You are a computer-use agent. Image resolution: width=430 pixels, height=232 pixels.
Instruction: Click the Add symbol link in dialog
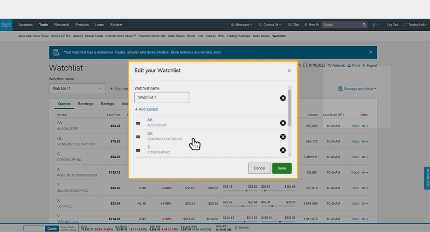(146, 109)
